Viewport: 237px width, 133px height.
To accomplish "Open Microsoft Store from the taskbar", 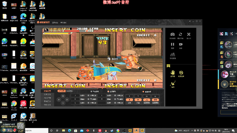I will point(76,131).
